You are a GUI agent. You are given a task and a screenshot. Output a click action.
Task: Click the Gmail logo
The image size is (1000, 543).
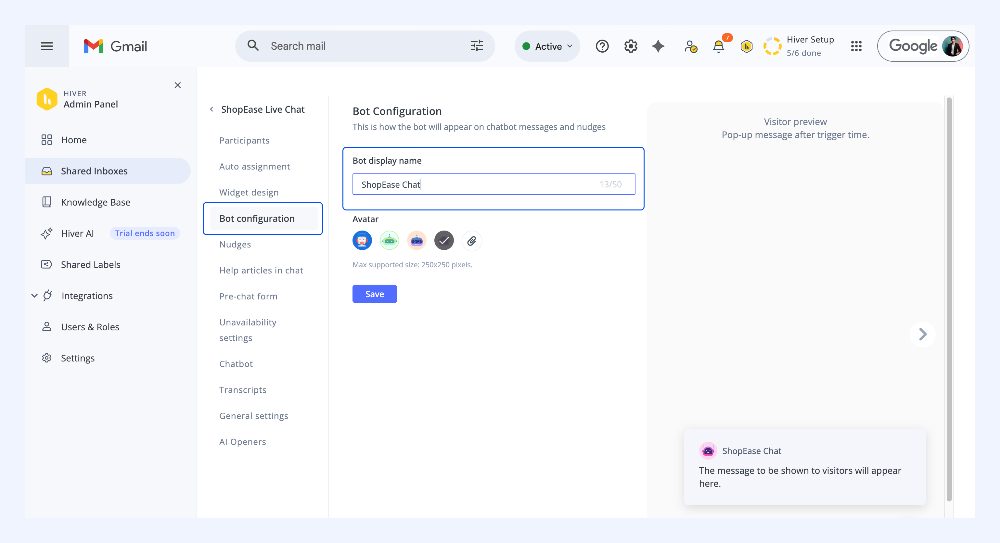115,46
